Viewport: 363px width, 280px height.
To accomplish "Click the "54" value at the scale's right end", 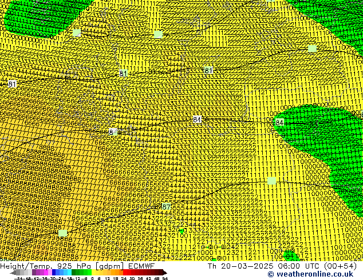I will pyautogui.click(x=165, y=279).
